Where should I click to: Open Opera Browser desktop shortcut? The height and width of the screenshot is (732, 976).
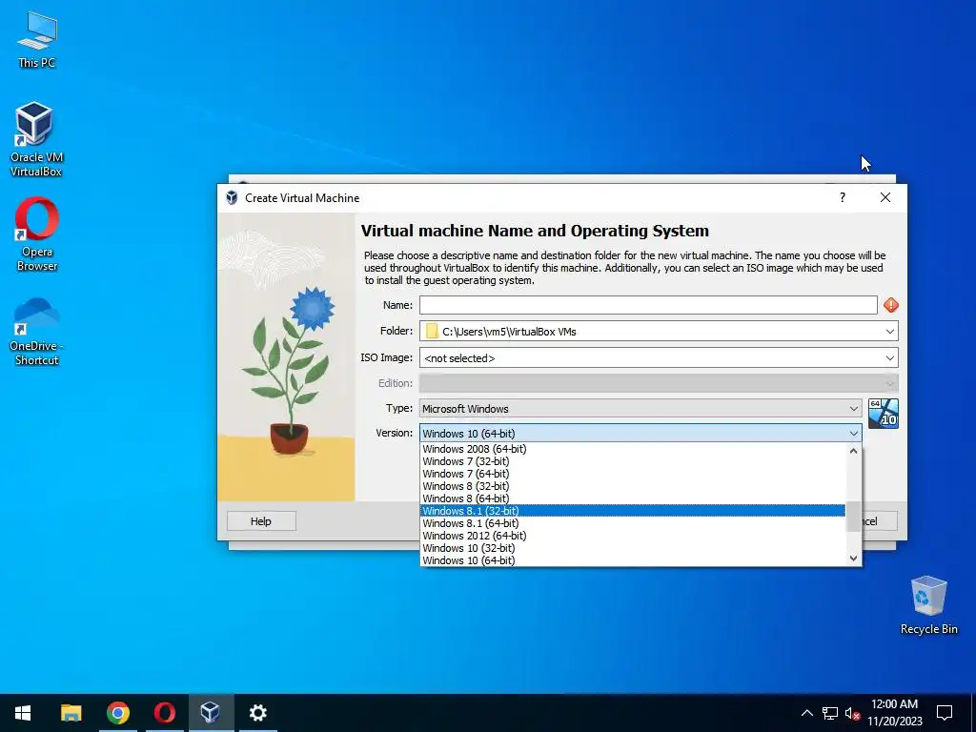click(x=37, y=234)
